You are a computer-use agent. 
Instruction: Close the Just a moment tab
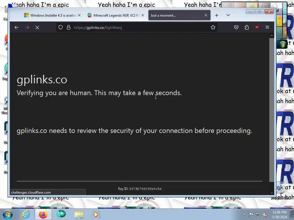pos(206,15)
